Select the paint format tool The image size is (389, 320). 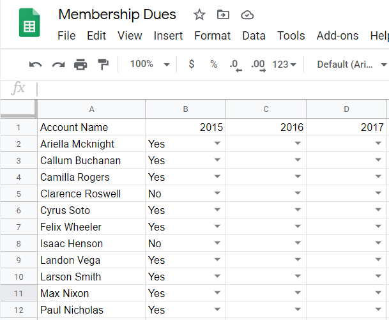click(x=103, y=65)
